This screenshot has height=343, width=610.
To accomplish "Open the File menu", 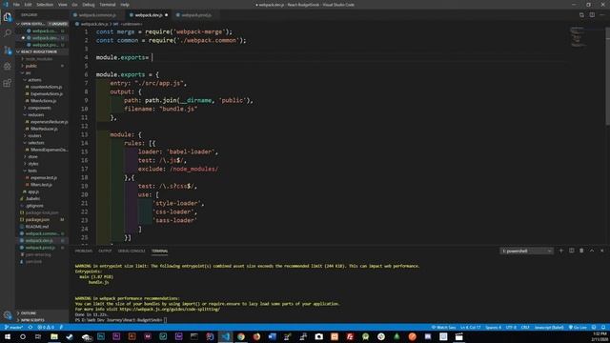I will (x=16, y=5).
